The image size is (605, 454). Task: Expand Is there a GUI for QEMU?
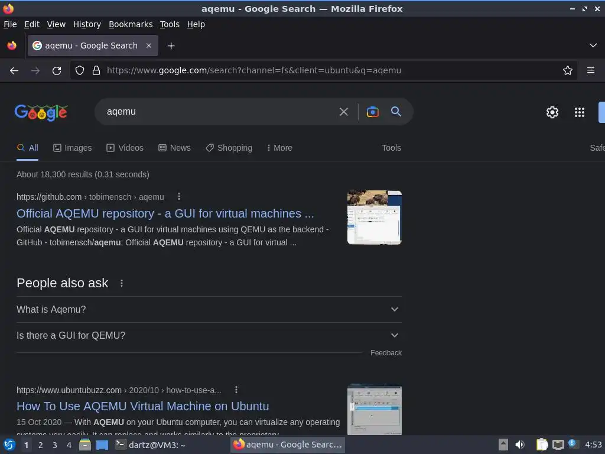[x=209, y=336]
